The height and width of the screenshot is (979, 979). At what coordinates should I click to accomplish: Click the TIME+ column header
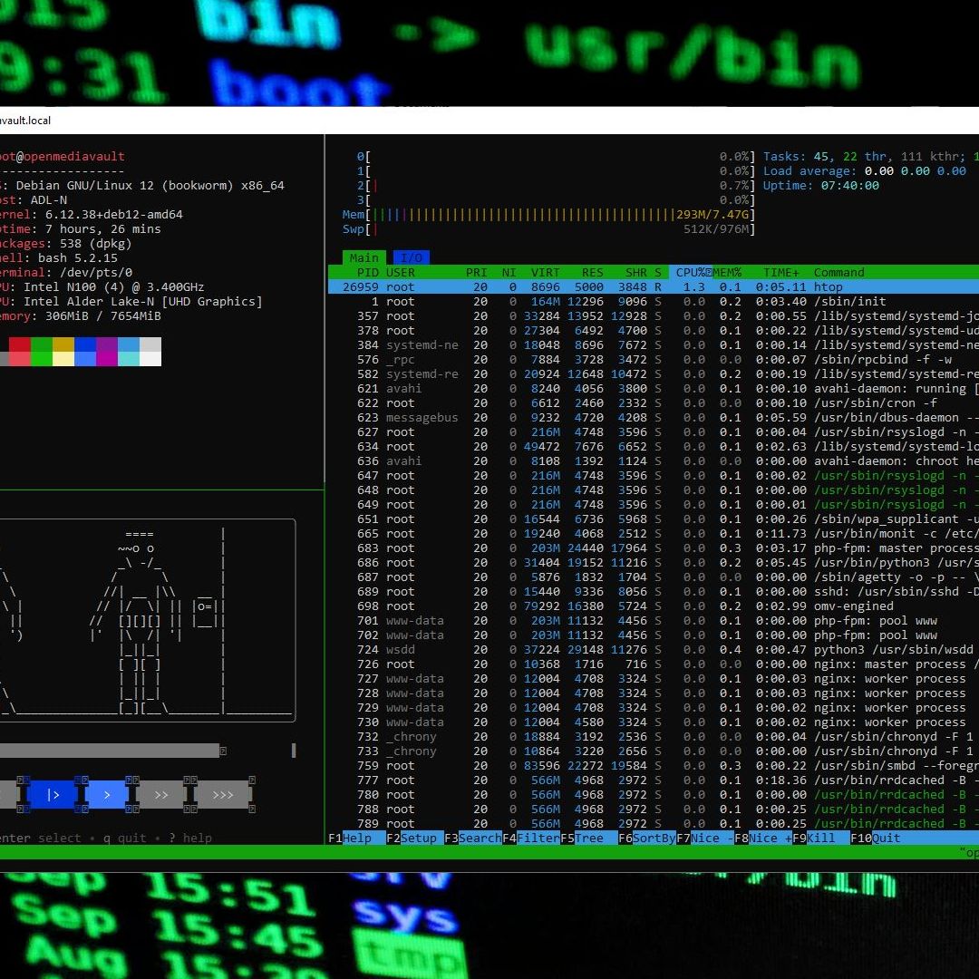tap(781, 272)
